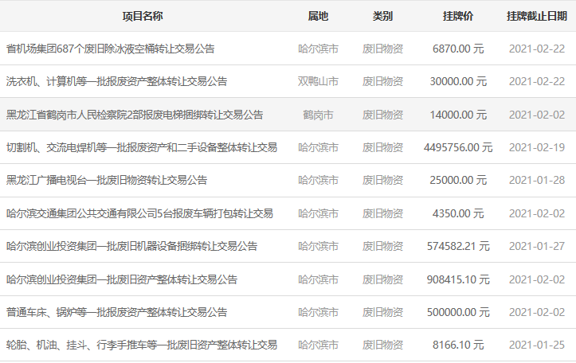Open 切割机、交流电焊机 scrap assets listing
This screenshot has width=576, height=363.
(x=142, y=147)
